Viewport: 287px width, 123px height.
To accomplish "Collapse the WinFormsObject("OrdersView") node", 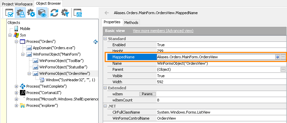I will coord(29,73).
